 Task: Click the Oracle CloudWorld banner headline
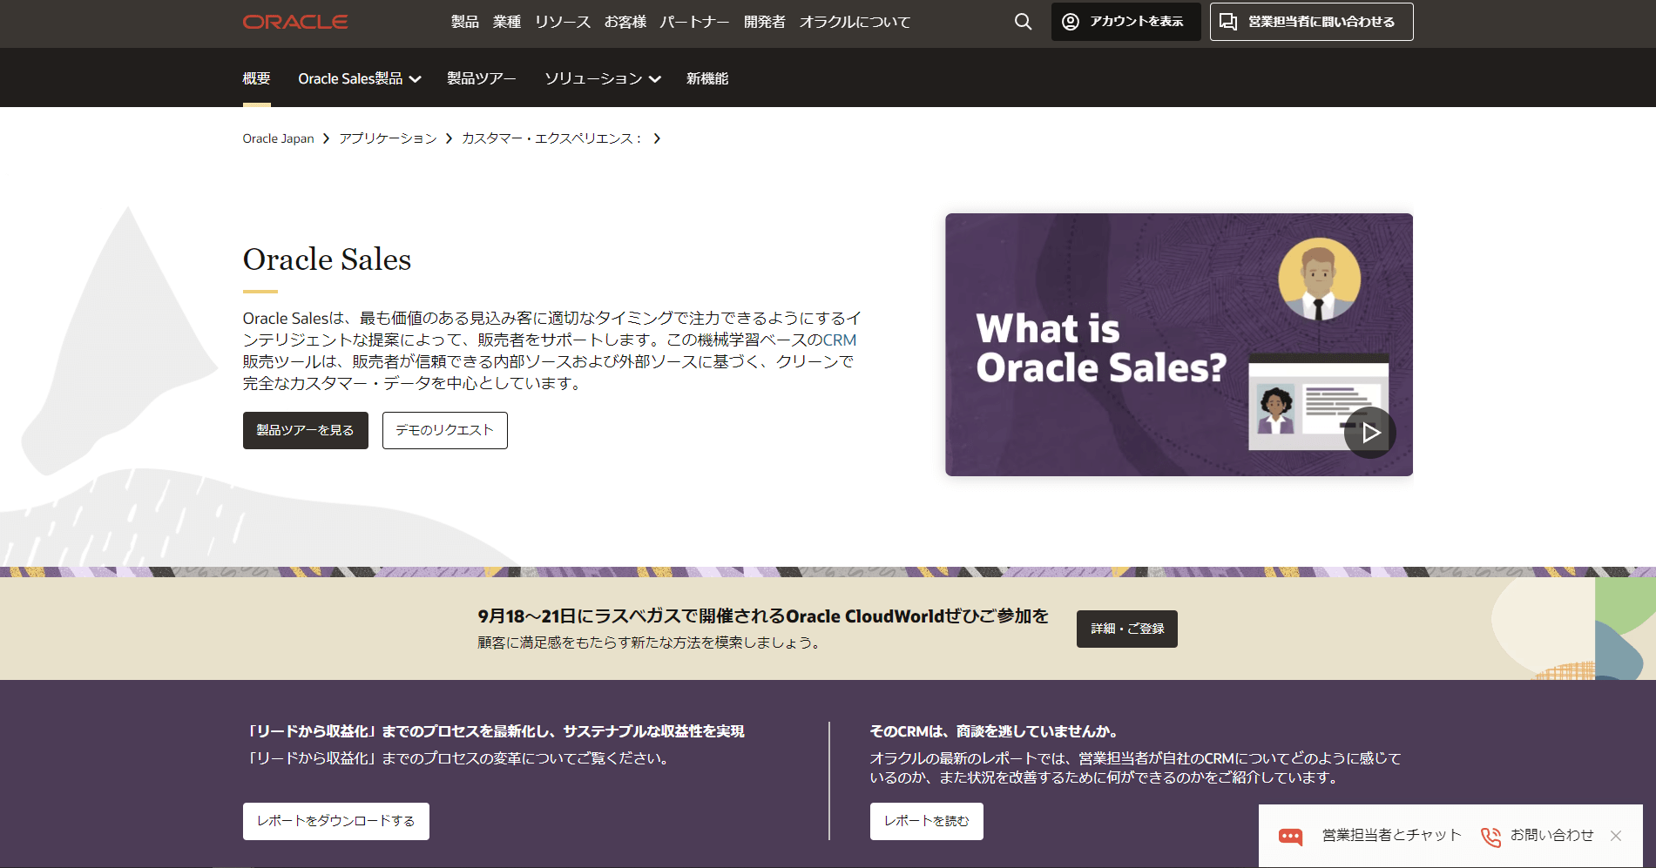click(763, 616)
